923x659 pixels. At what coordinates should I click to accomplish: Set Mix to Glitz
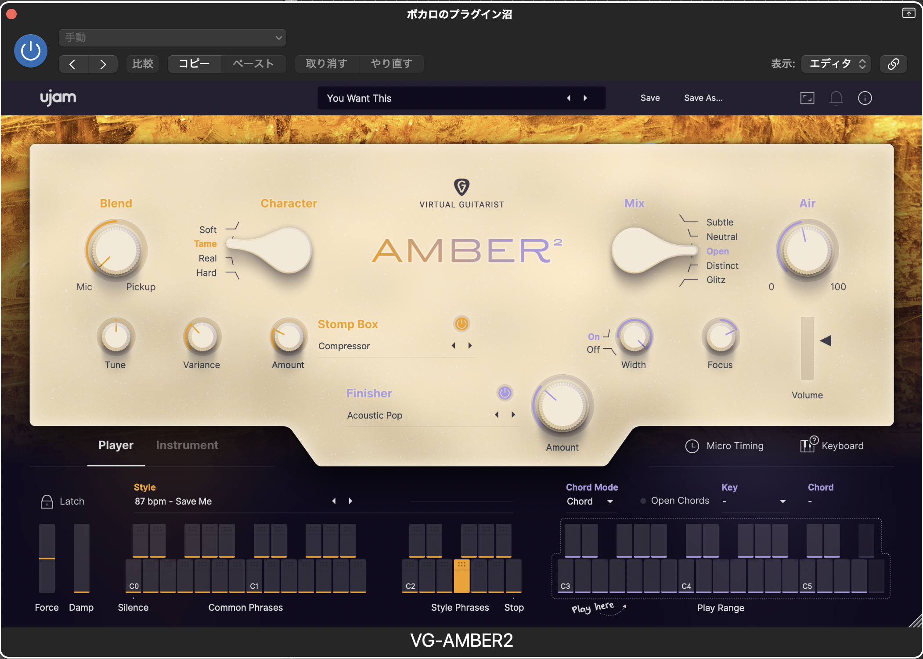(716, 280)
